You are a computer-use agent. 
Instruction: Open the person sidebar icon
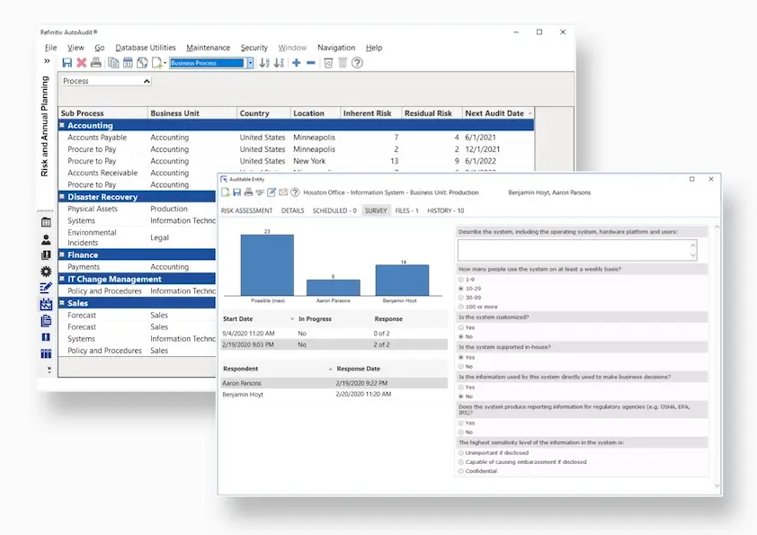point(46,239)
